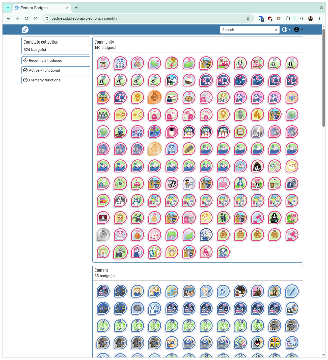
Task: Filter by Recently introduced badges
Action: coord(56,61)
